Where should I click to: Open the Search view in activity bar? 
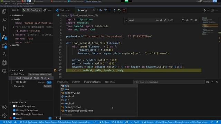click(x=4, y=20)
